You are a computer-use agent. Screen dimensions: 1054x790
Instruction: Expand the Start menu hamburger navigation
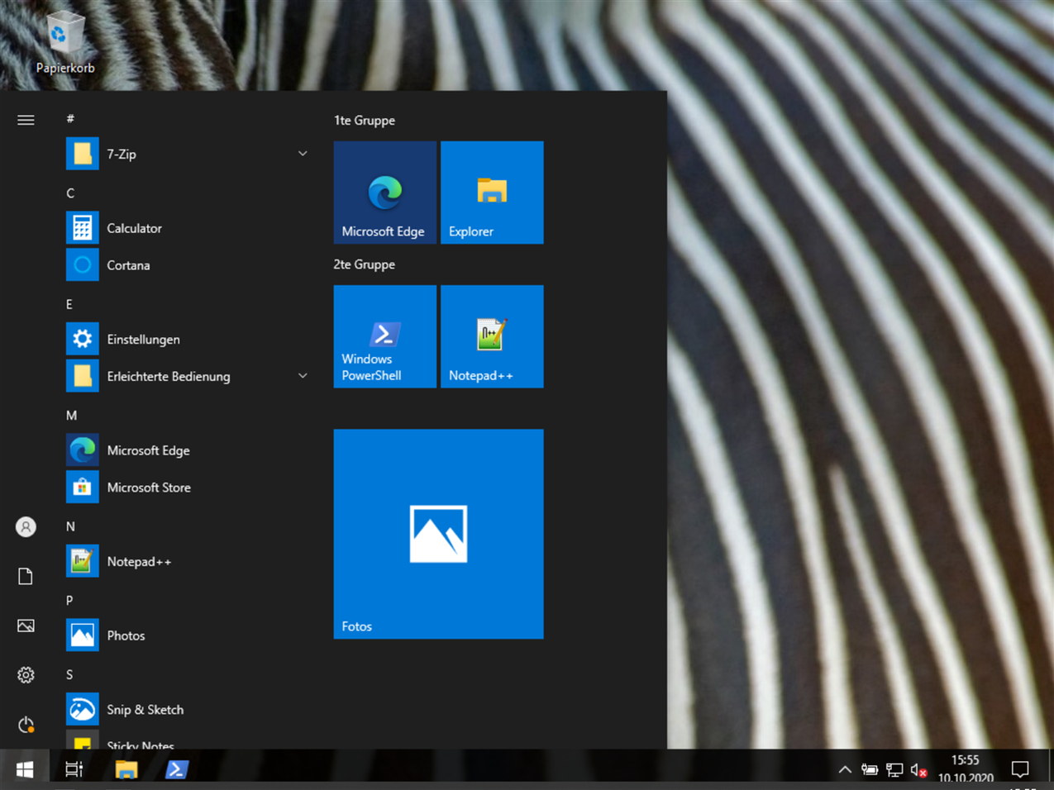point(26,120)
